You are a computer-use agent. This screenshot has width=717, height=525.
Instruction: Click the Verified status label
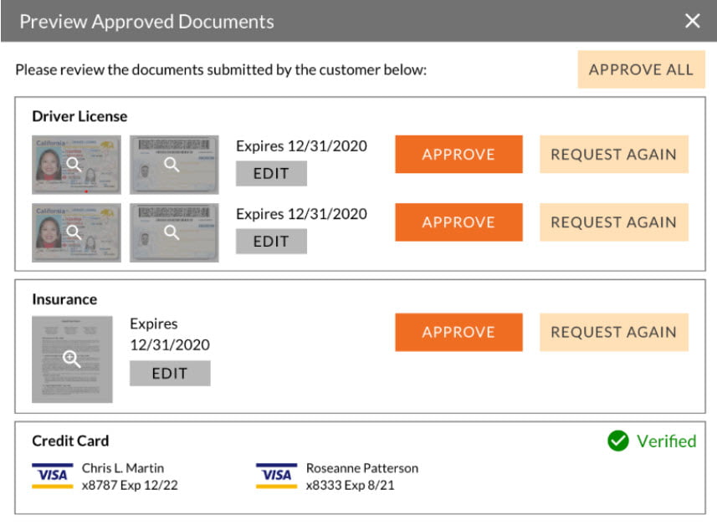click(666, 441)
